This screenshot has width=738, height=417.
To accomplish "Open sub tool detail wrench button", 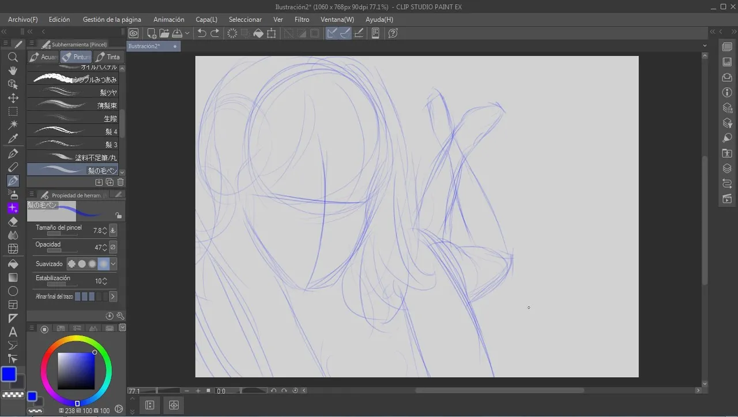I will point(120,316).
